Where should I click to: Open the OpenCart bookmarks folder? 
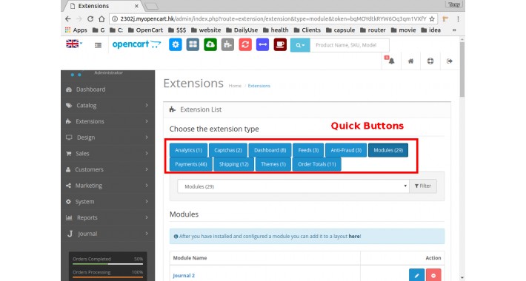coord(146,30)
